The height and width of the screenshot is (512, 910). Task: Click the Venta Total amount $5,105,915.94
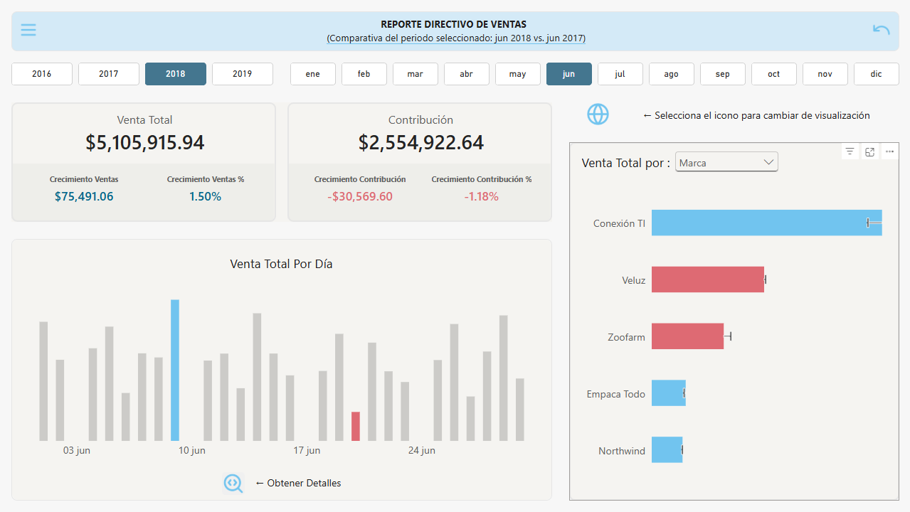tap(145, 142)
